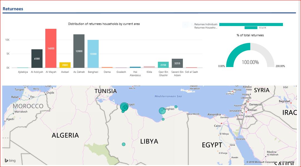The width and height of the screenshot is (301, 167).
Task: Click the Awbari bar labeled 2000
Action: (65, 65)
